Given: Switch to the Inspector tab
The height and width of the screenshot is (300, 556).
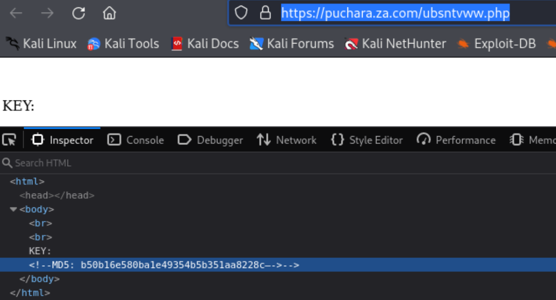Looking at the screenshot, I should (x=62, y=140).
